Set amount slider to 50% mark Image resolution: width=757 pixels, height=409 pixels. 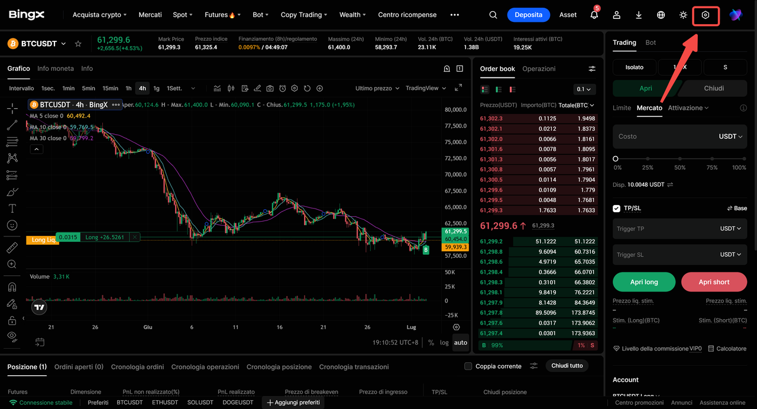680,159
